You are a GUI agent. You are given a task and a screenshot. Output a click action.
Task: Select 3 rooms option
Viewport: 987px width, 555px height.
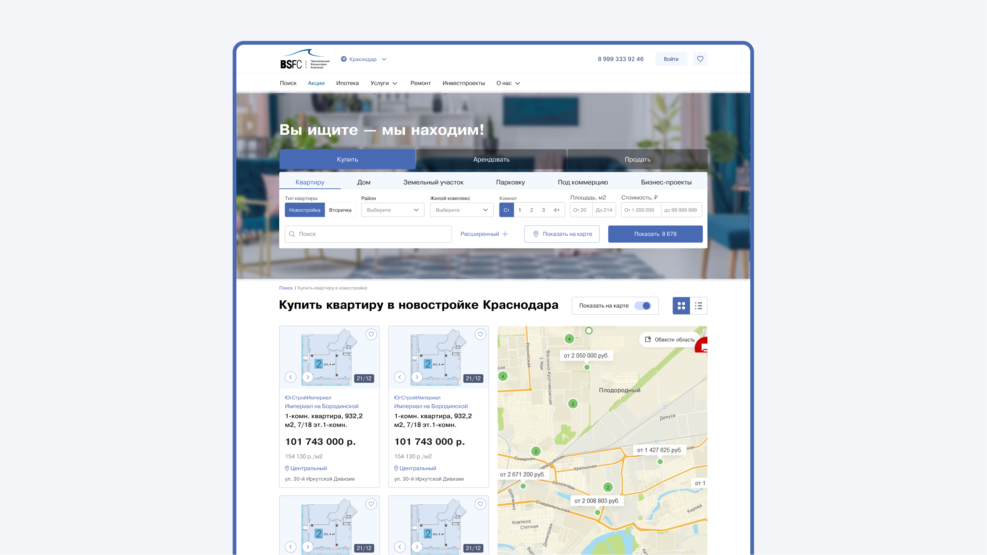543,210
